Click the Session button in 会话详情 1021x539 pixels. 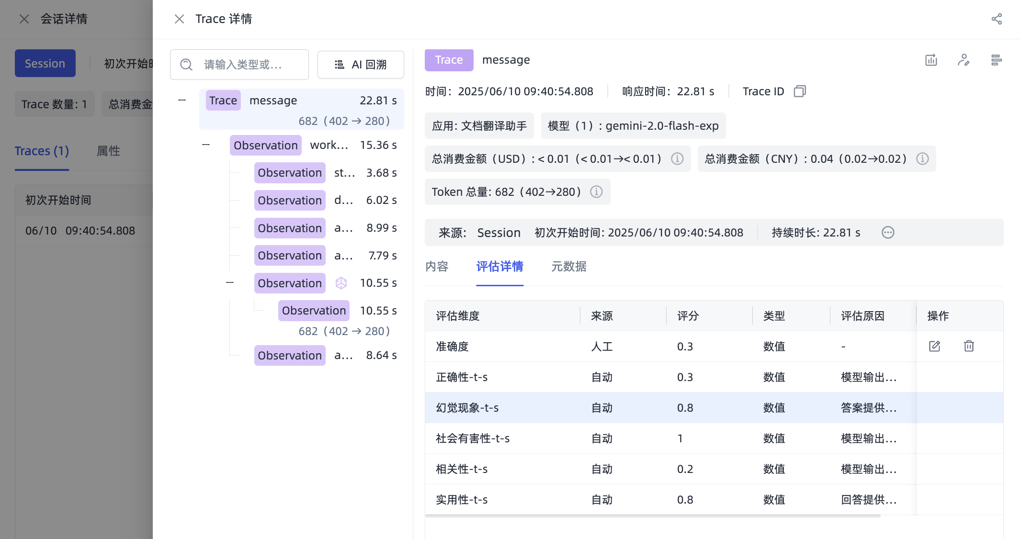pyautogui.click(x=45, y=63)
